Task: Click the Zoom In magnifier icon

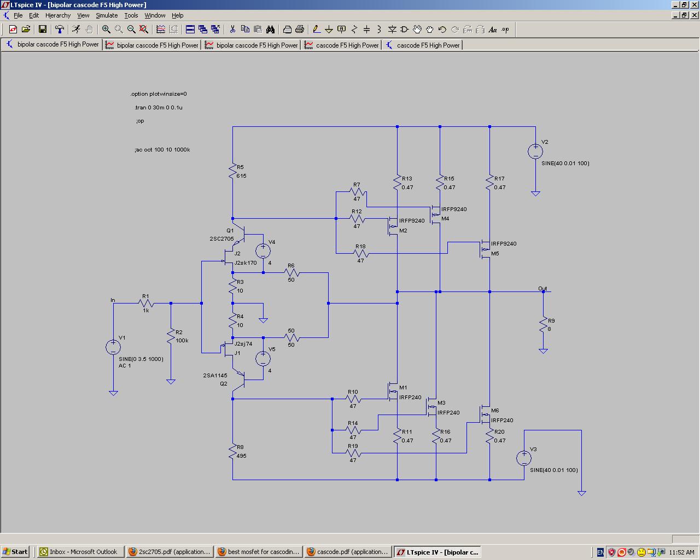Action: [106, 30]
